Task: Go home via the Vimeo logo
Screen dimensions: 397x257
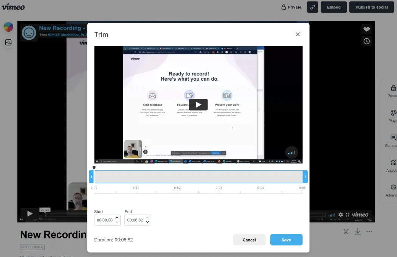Action: pyautogui.click(x=14, y=6)
